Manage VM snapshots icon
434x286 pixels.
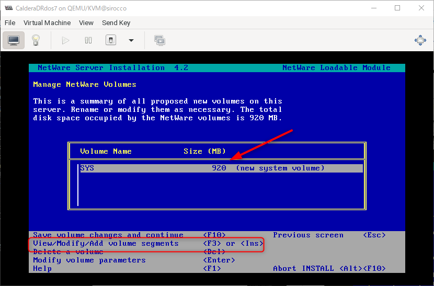(x=159, y=40)
